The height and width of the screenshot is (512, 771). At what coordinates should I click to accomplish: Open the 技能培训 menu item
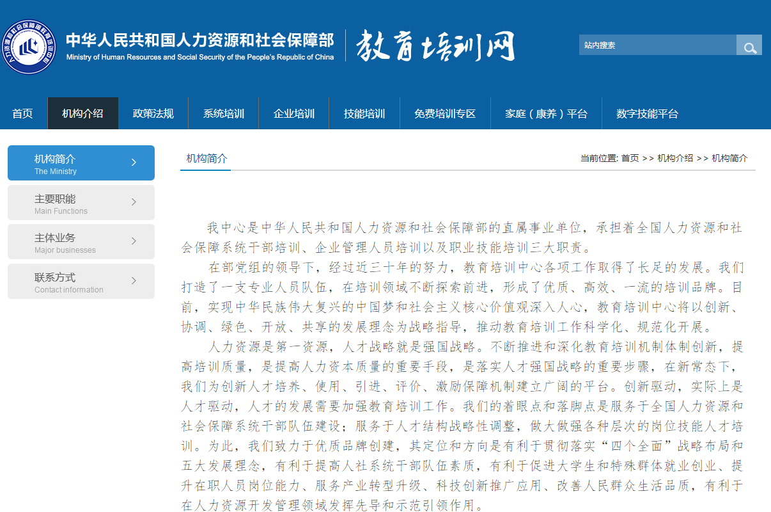click(x=364, y=114)
